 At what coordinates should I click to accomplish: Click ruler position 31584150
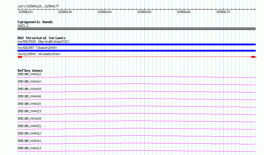(x=144, y=12)
